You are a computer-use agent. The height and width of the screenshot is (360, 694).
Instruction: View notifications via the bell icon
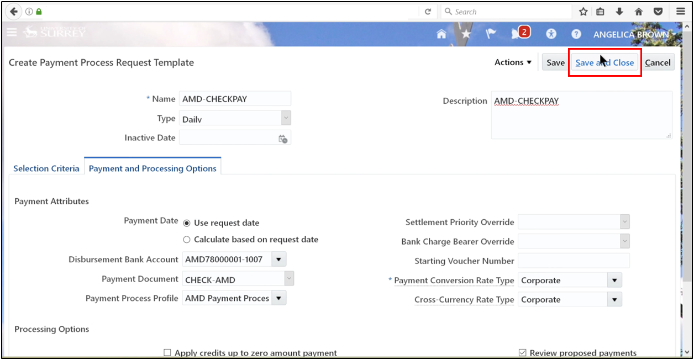click(x=515, y=34)
